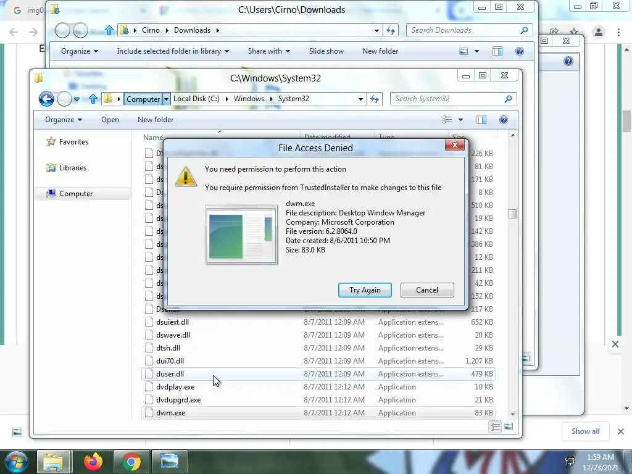The width and height of the screenshot is (632, 474).
Task: Focus the Search System32 field
Action: [x=453, y=99]
